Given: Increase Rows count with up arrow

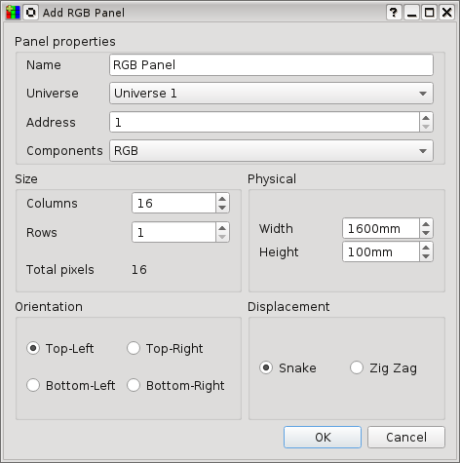Looking at the screenshot, I should coord(222,228).
